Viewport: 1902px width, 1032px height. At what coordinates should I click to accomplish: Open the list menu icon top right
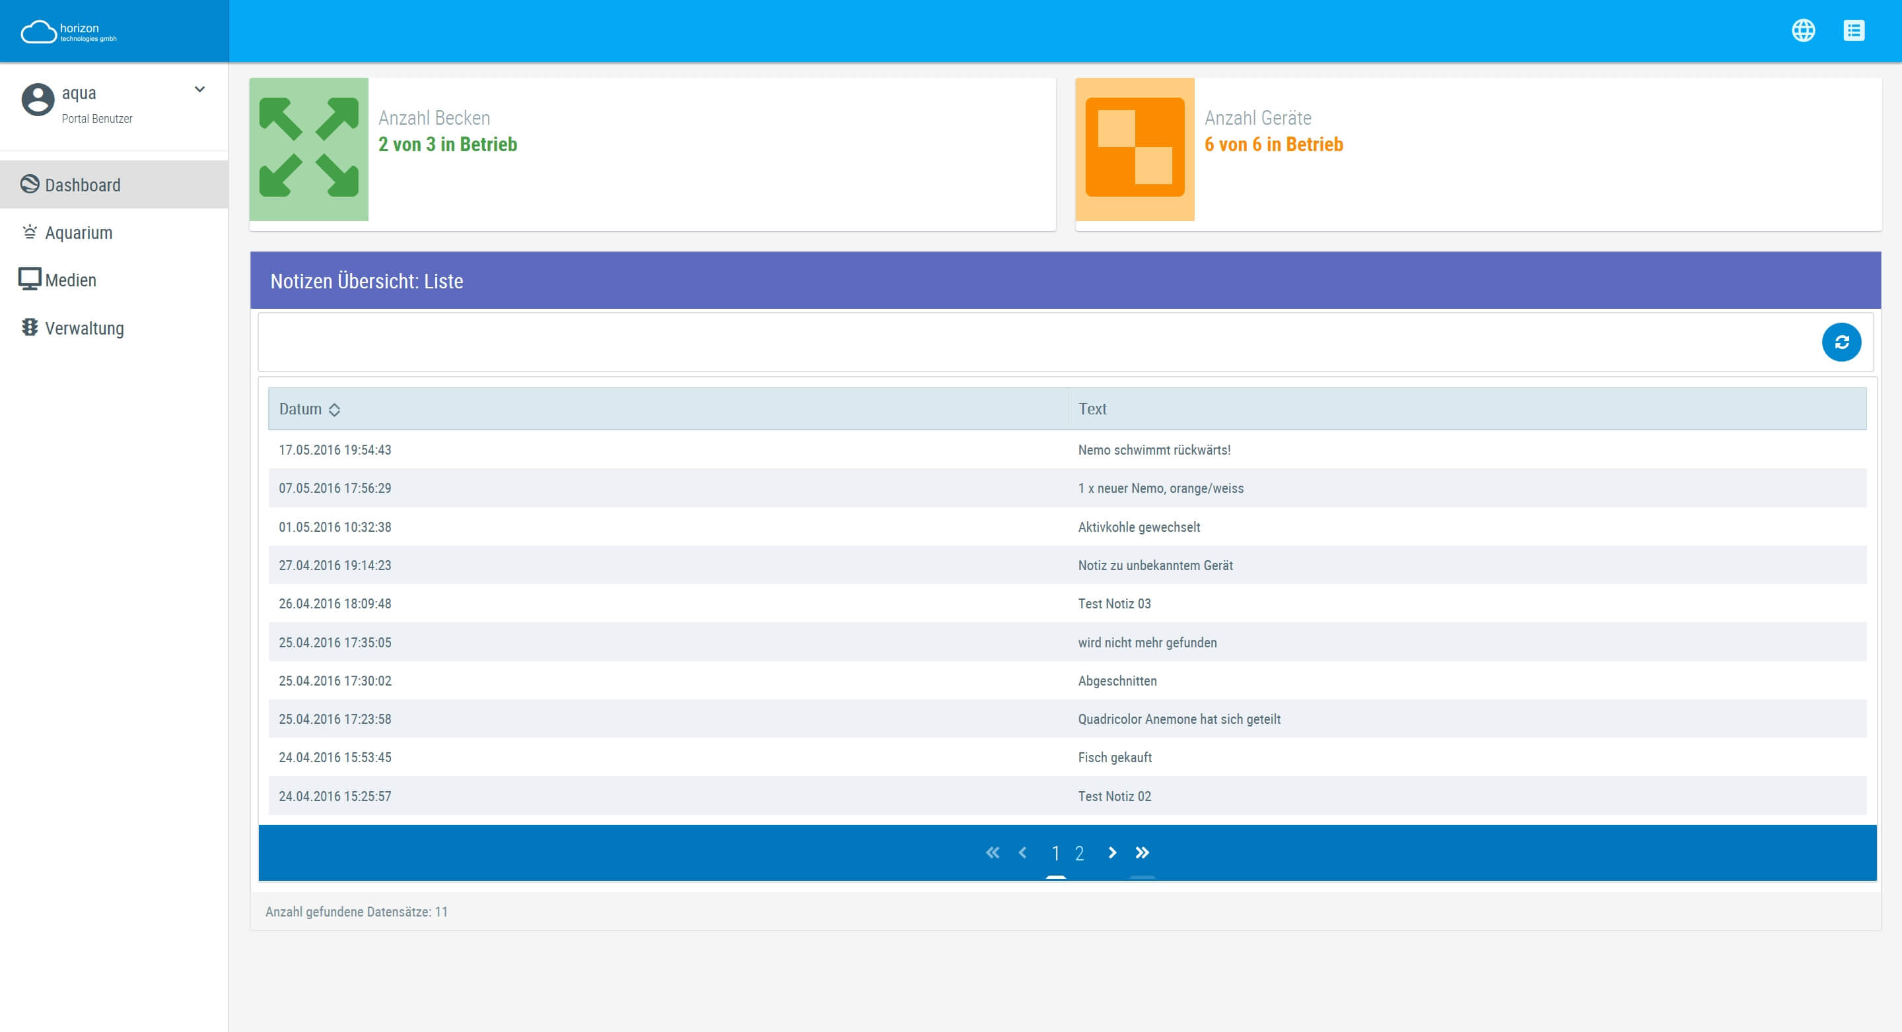1856,30
